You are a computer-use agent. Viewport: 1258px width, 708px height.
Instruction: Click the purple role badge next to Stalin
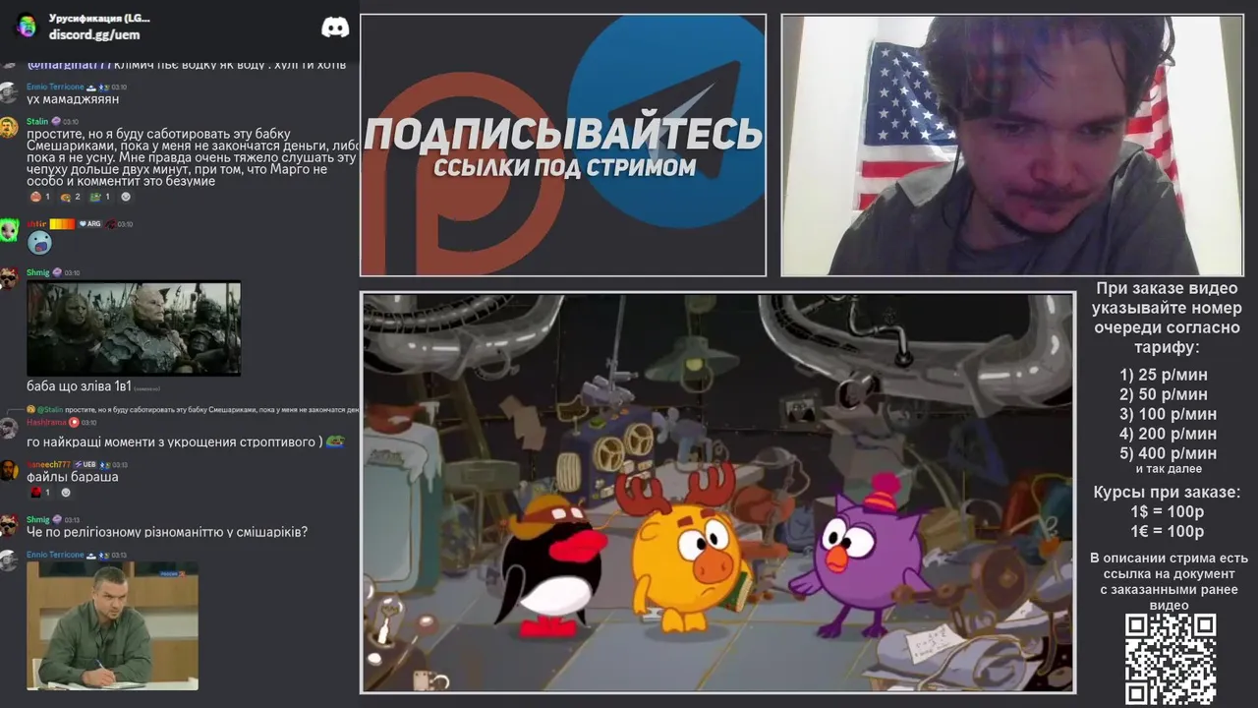click(x=56, y=122)
